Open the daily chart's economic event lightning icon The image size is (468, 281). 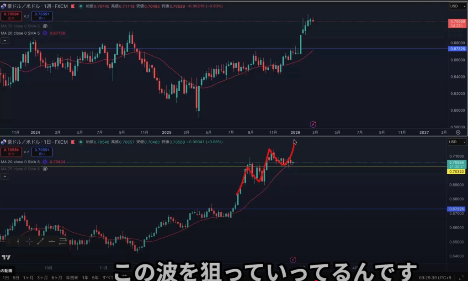point(293,260)
